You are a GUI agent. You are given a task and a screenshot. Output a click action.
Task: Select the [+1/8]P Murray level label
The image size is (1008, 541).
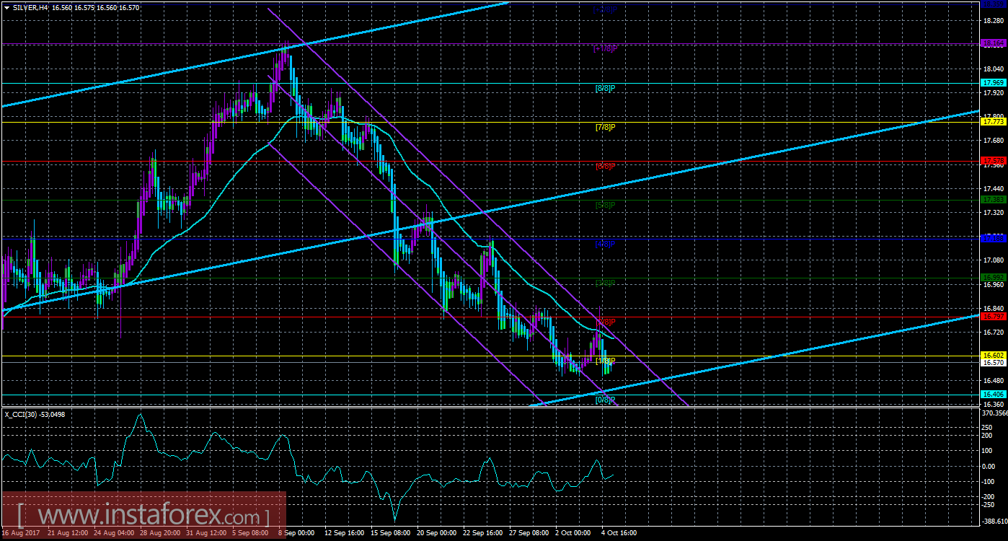coord(606,48)
